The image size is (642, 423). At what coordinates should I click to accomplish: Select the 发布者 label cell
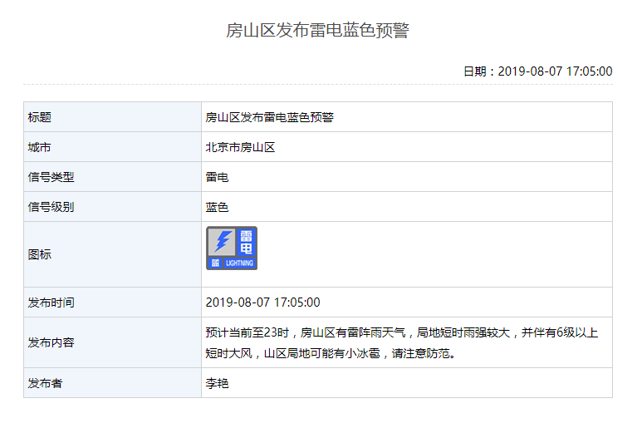pos(112,383)
